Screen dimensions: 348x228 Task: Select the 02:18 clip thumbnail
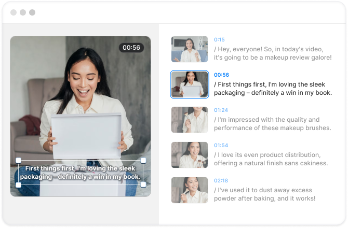[x=190, y=190]
